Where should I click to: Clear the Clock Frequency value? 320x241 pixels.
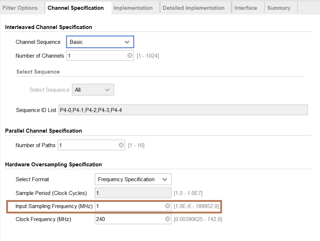coord(168,219)
